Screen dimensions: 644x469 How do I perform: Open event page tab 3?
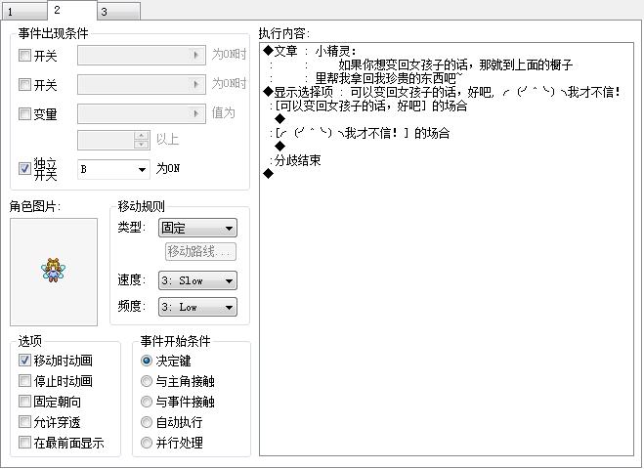[119, 11]
